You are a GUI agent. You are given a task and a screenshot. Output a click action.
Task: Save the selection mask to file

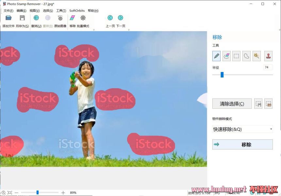(258, 104)
